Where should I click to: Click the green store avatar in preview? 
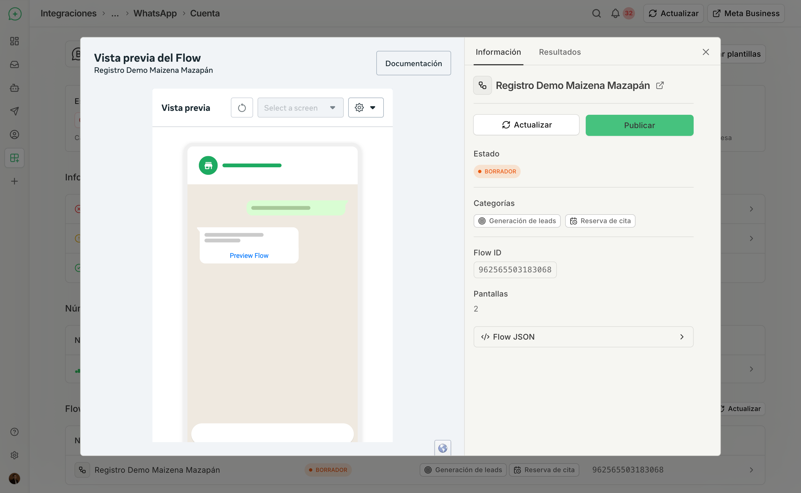208,166
